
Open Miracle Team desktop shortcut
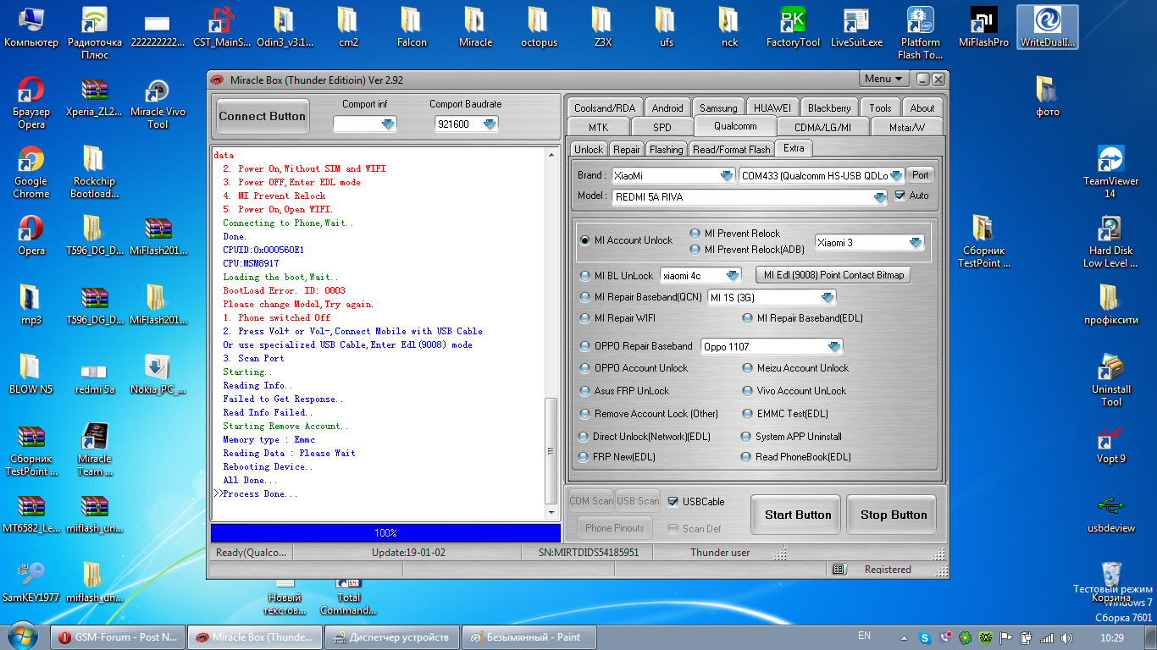coord(94,451)
